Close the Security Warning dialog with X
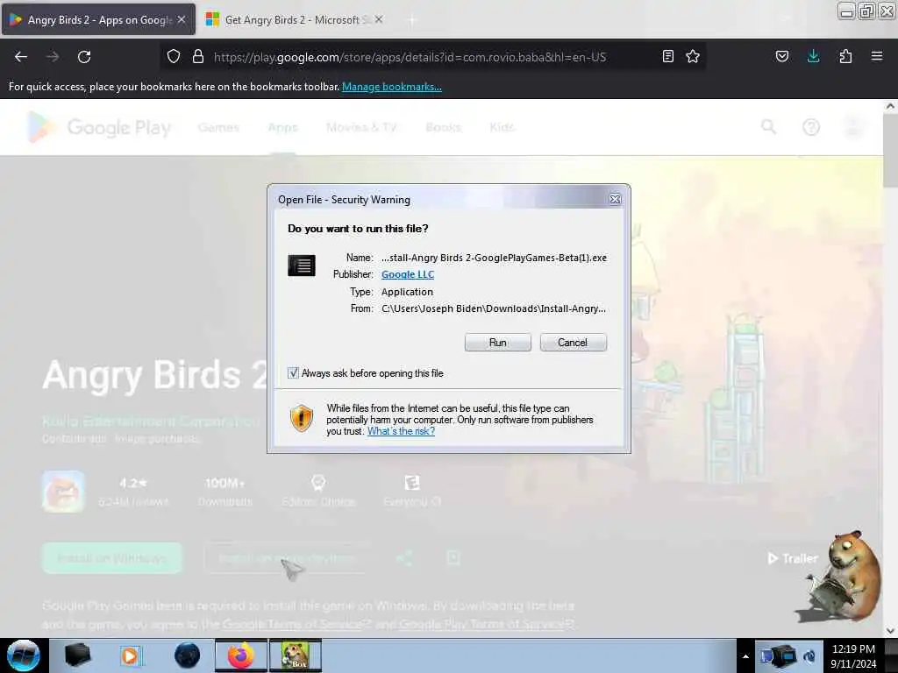 pos(615,199)
